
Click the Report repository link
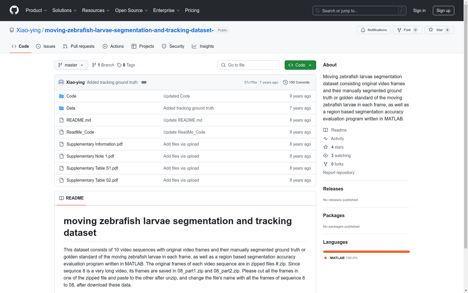coord(339,173)
